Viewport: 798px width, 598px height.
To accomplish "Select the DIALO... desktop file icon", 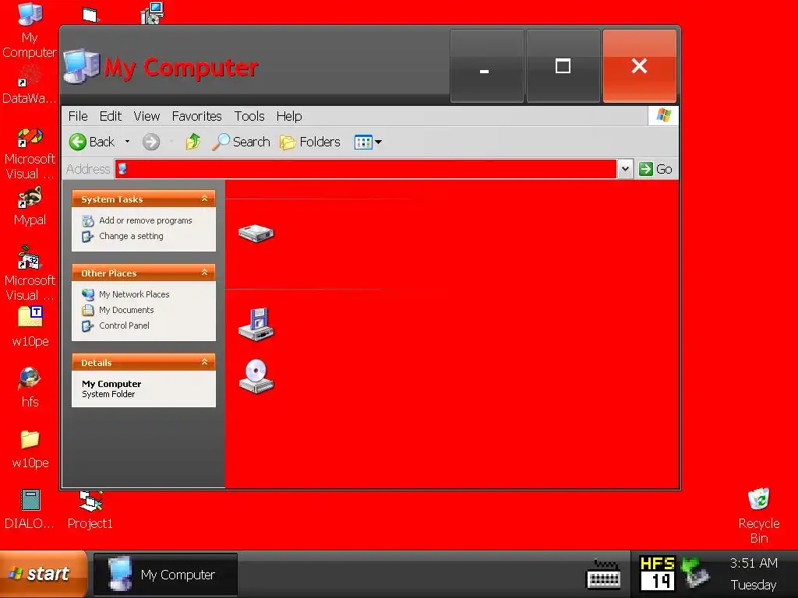I will tap(30, 509).
